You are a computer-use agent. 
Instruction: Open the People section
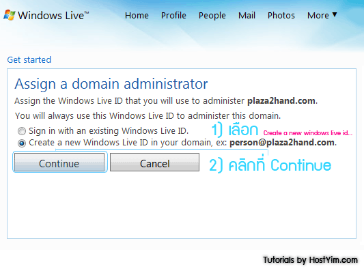[212, 16]
